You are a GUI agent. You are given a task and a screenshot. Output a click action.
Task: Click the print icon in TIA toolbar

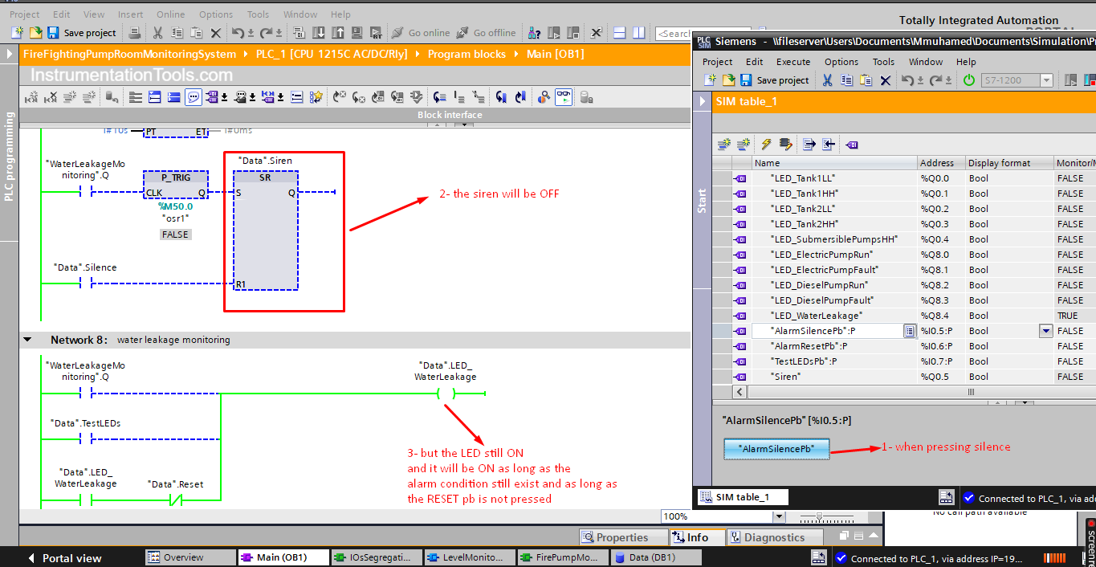coord(135,33)
